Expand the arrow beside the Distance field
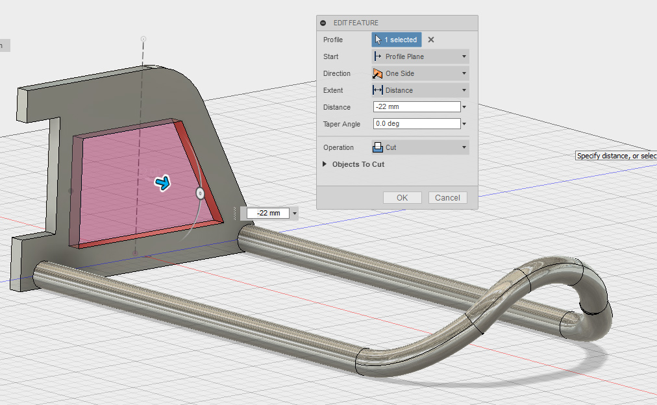Viewport: 657px width, 405px height. pos(464,107)
